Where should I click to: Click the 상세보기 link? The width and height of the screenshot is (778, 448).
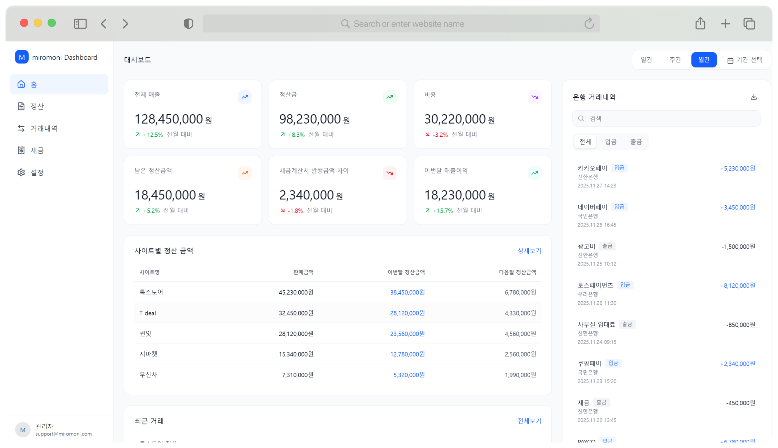(x=529, y=251)
